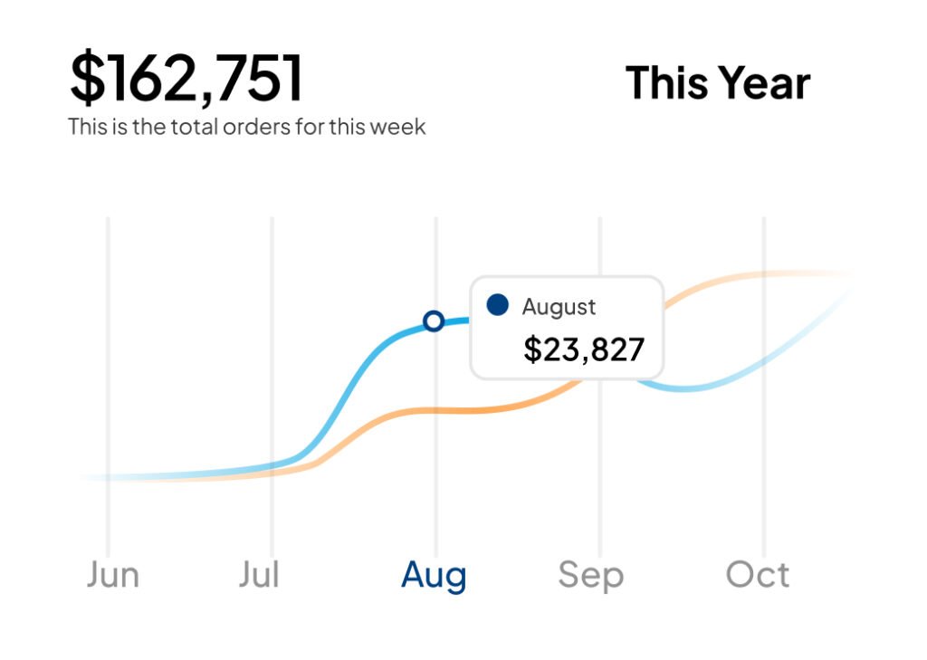Click the total orders for this week subtitle
Screen dimensions: 927x660
pyautogui.click(x=246, y=127)
